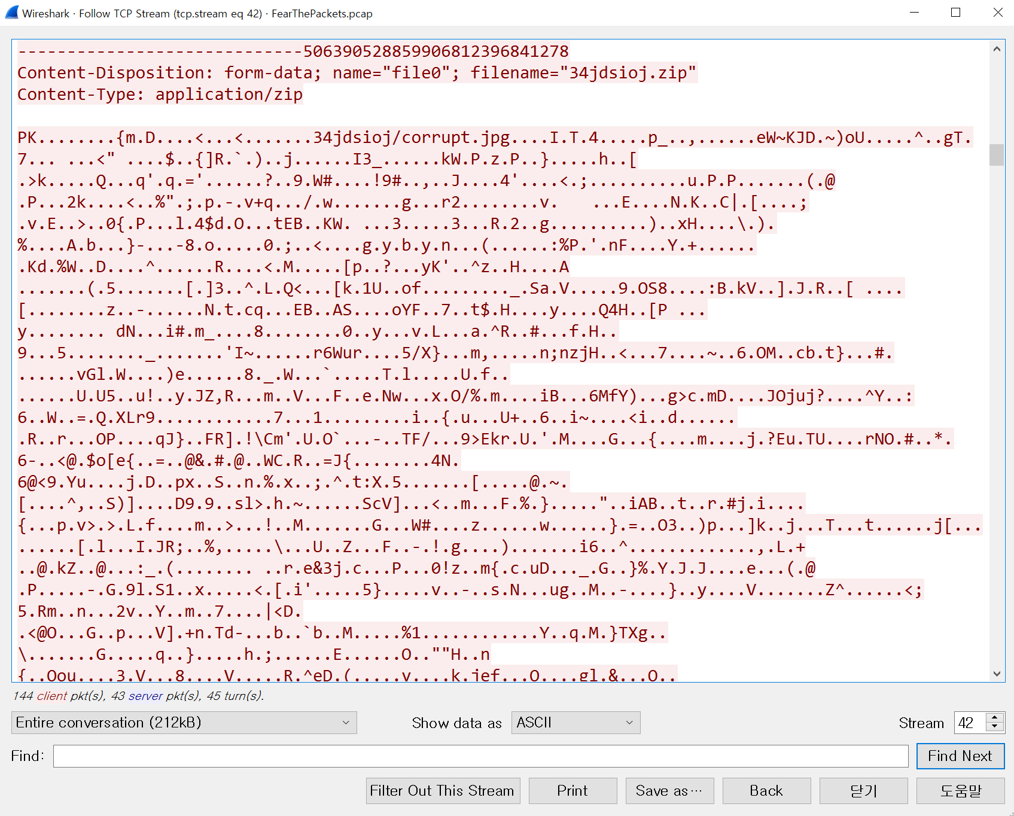Click the 도움말 (Help) button
This screenshot has height=816, width=1014.
(x=960, y=791)
